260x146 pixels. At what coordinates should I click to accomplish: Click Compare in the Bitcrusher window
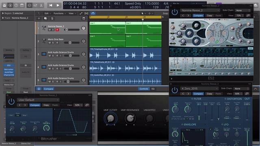click(x=35, y=105)
